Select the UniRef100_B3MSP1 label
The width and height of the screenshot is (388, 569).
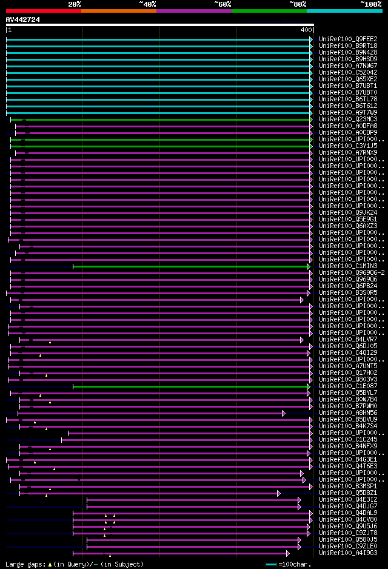(348, 487)
